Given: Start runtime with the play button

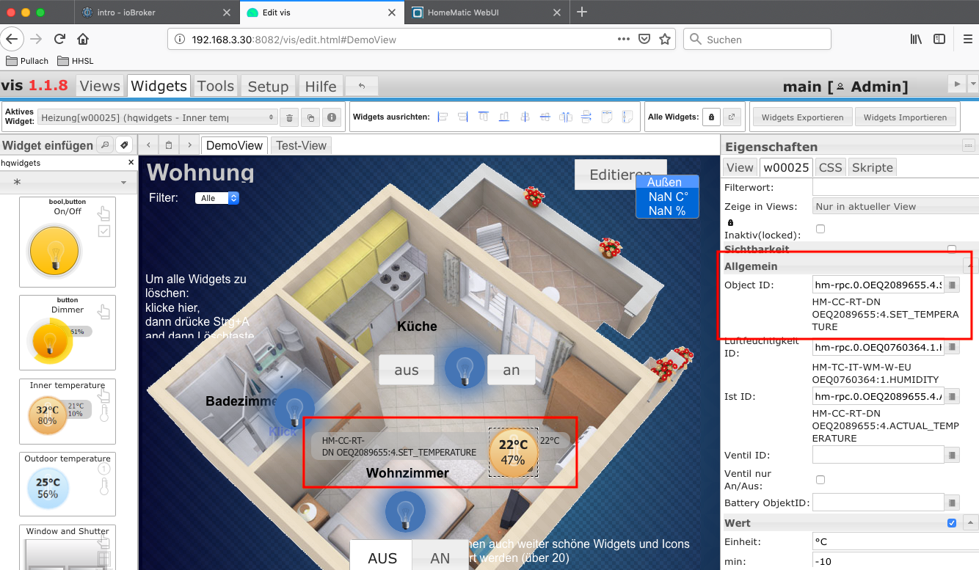Looking at the screenshot, I should (x=957, y=84).
